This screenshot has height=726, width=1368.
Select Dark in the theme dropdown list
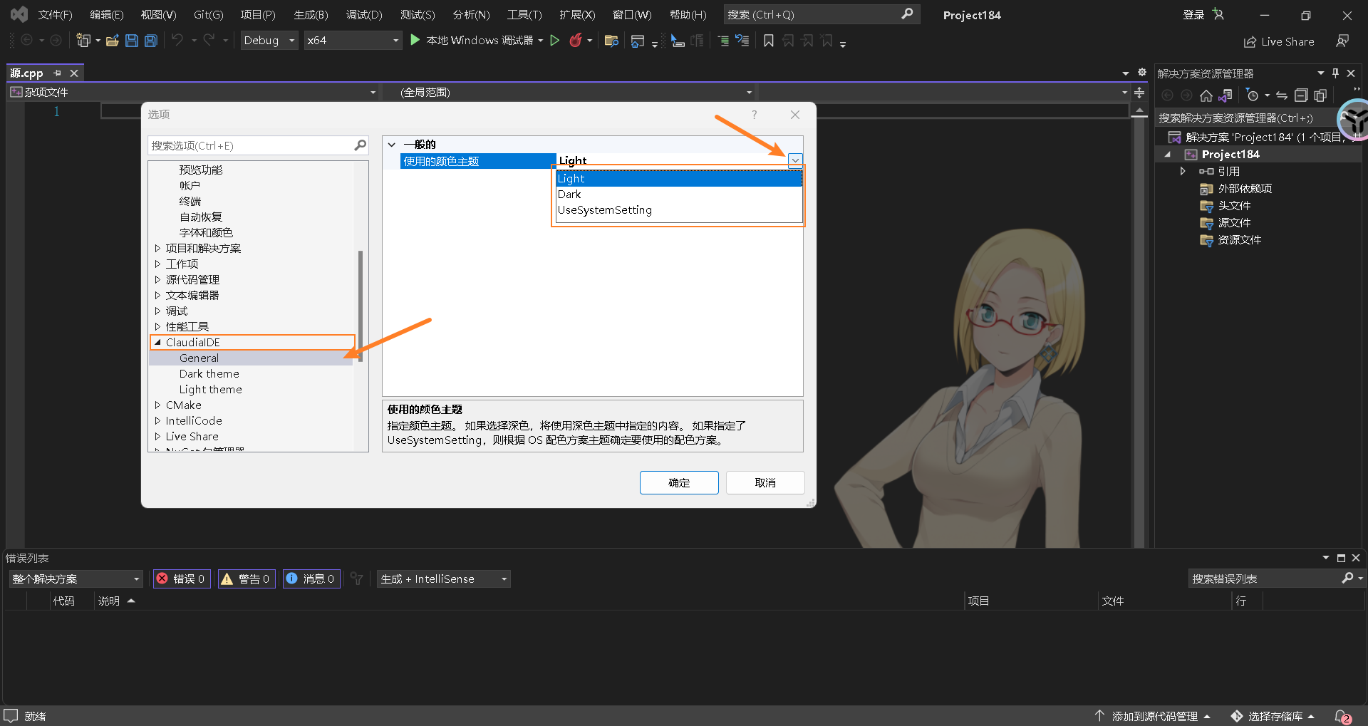coord(679,195)
